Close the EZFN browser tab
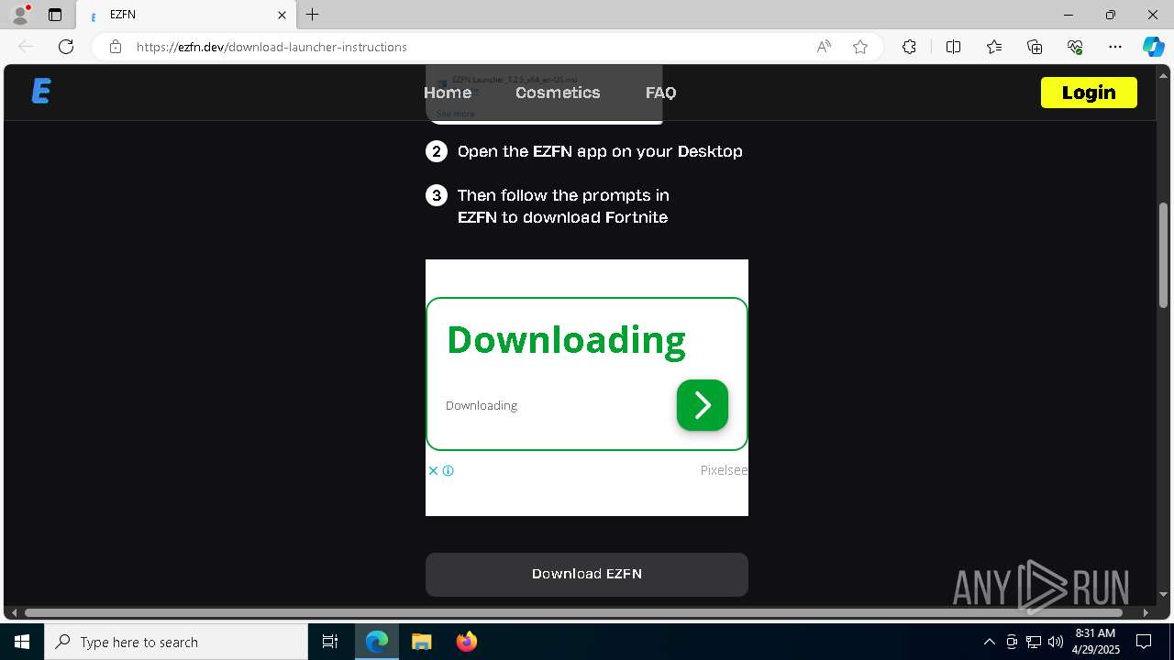1174x660 pixels. coord(282,15)
